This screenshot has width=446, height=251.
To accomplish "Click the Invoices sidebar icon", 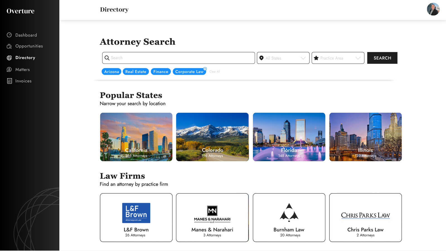I will pyautogui.click(x=9, y=81).
